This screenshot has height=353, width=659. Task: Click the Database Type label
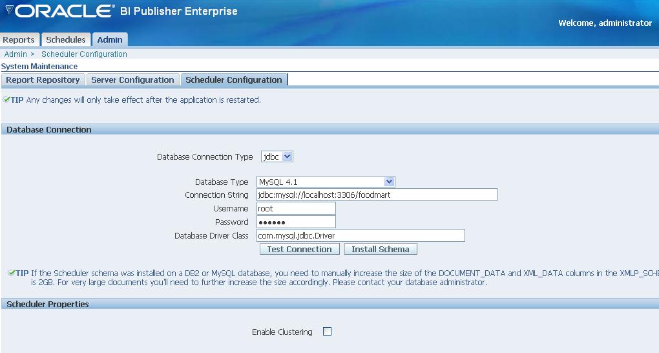pos(222,182)
